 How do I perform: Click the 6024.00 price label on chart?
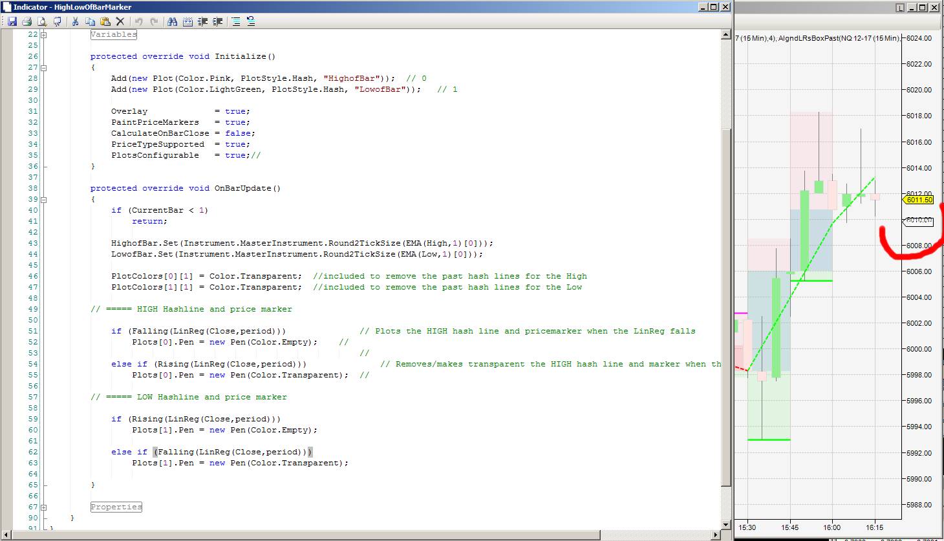(919, 38)
